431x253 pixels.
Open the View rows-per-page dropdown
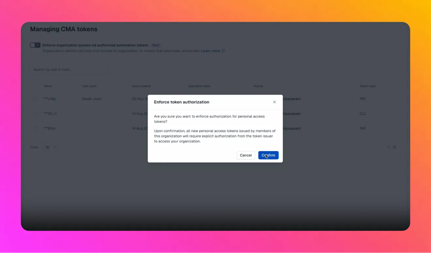coord(50,147)
